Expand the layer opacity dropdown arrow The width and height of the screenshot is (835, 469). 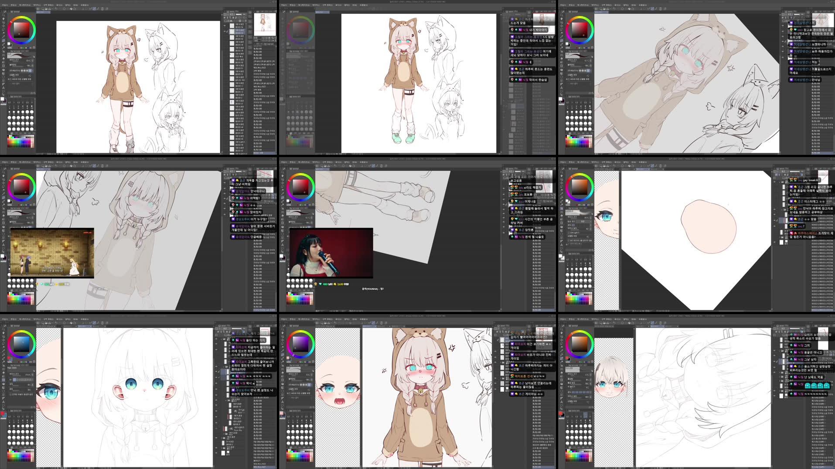coord(247,14)
